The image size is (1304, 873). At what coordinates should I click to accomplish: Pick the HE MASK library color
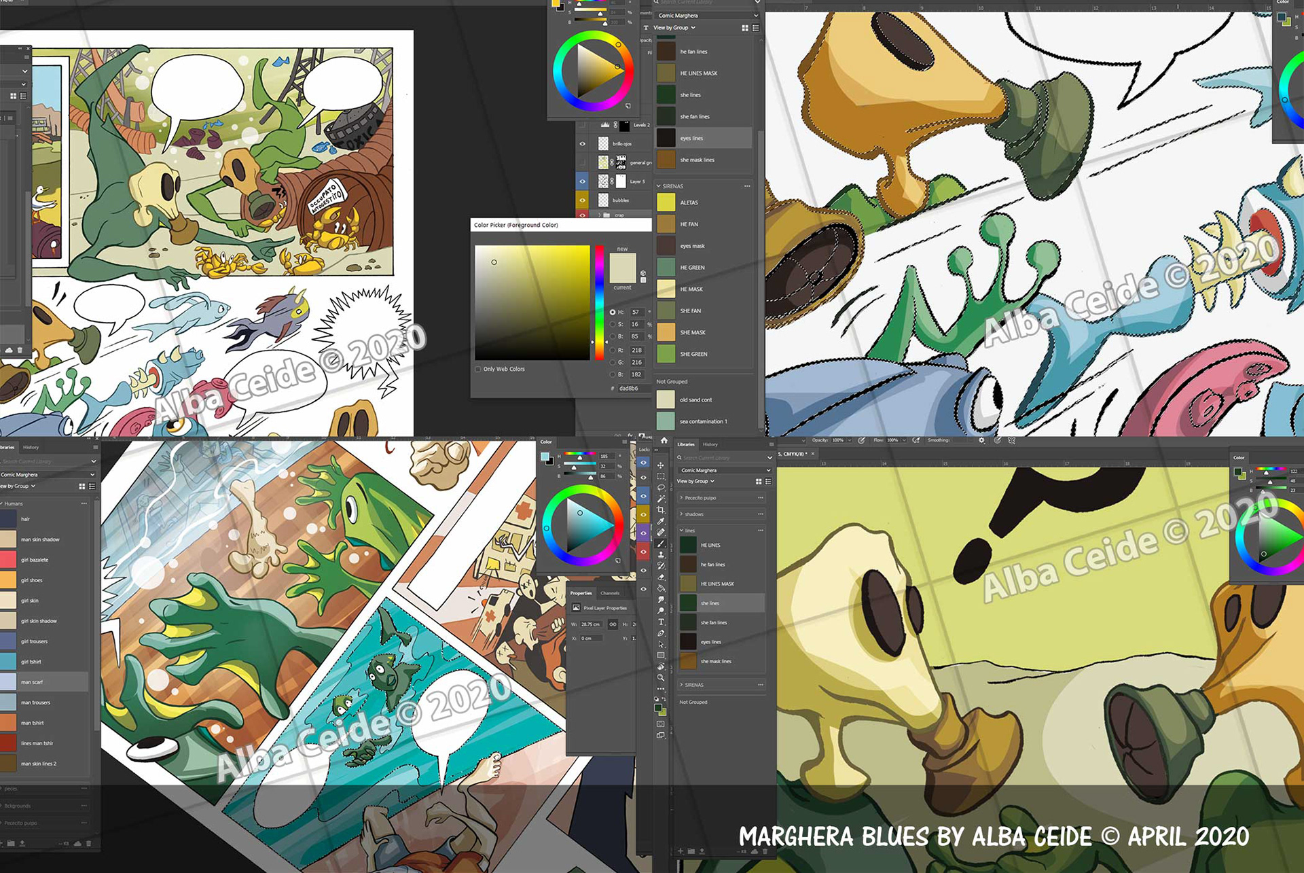click(666, 289)
